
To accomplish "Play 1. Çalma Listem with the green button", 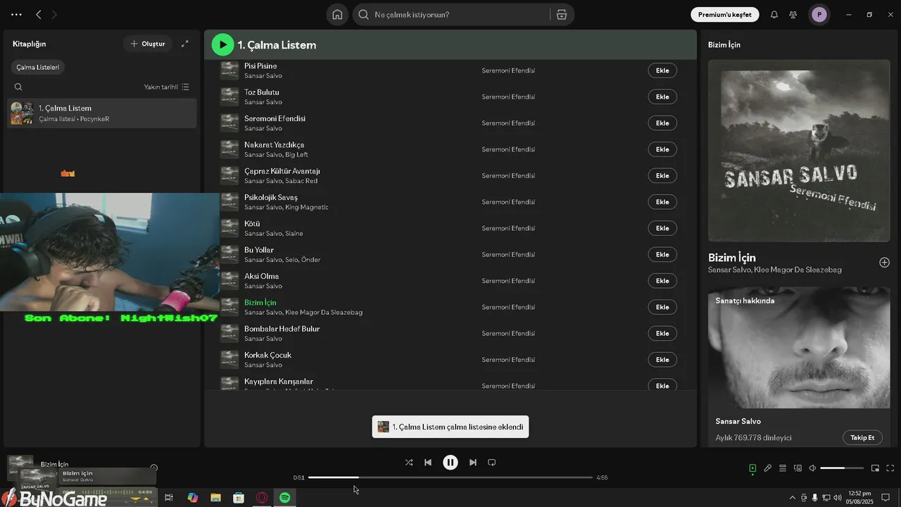I will click(222, 45).
